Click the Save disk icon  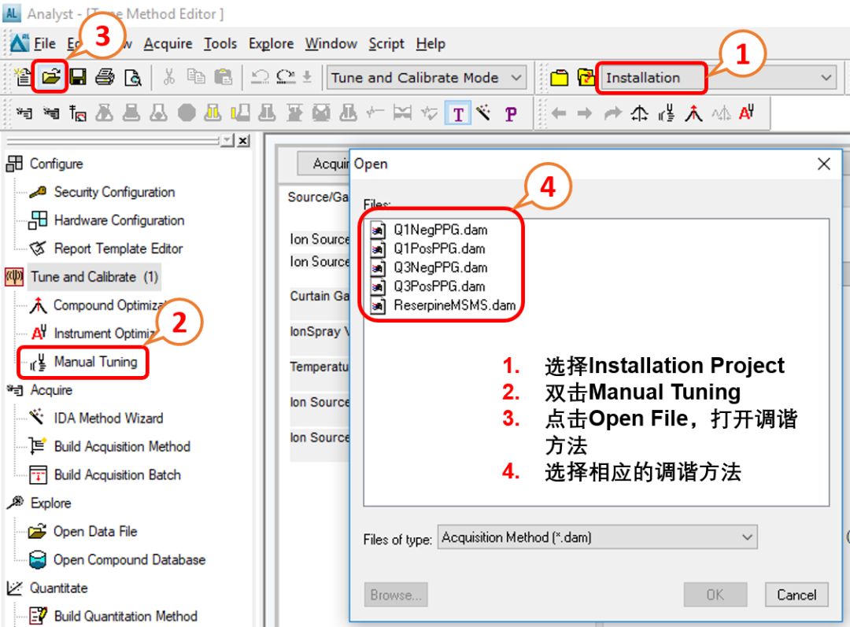77,77
